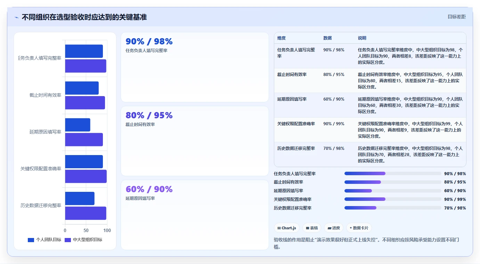
Task: Click the blue bar for 历史数据迁移完整率 in chart
Action: (x=80, y=198)
